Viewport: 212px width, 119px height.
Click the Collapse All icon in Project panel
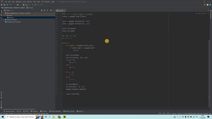(x=47, y=10)
